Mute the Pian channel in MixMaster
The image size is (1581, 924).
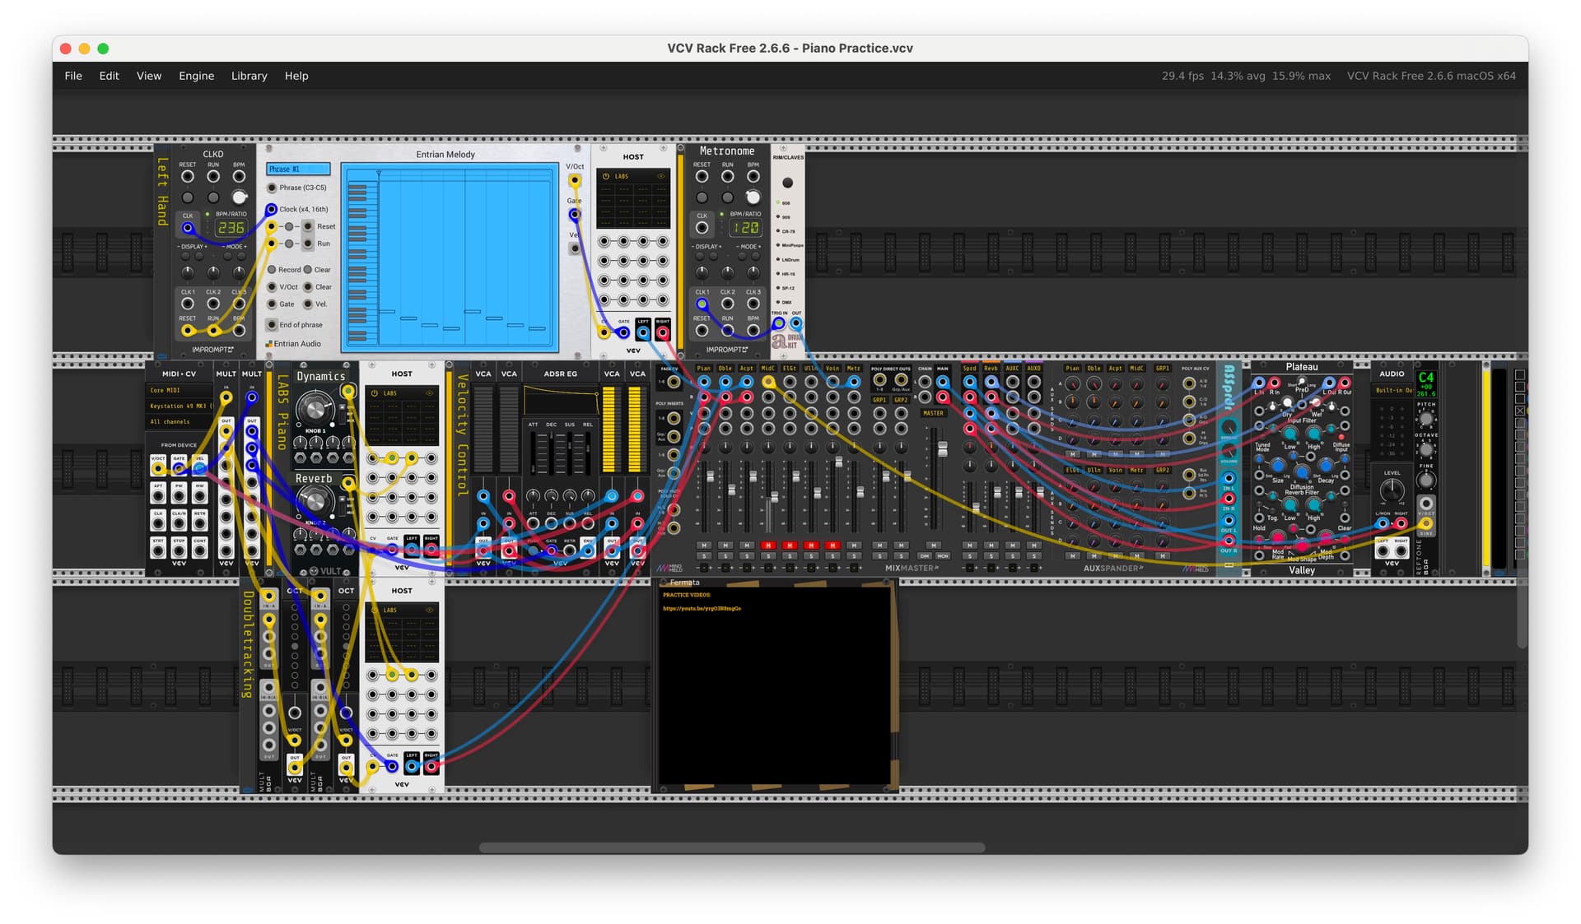[x=703, y=545]
